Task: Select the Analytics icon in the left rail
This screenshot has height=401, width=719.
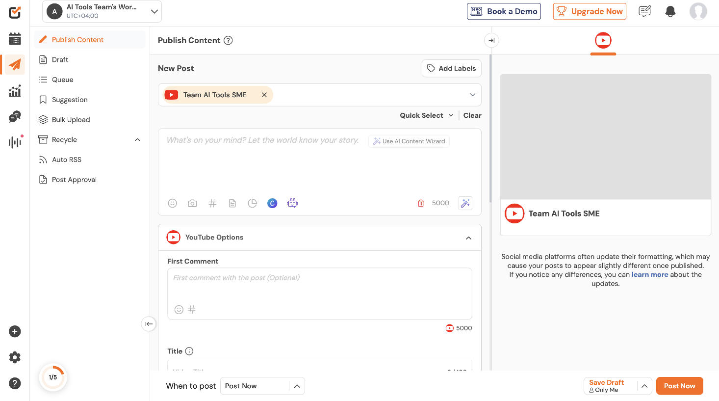Action: (14, 91)
